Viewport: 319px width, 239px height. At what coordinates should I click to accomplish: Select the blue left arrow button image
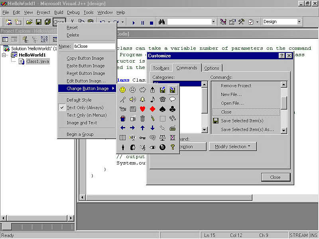[122, 128]
